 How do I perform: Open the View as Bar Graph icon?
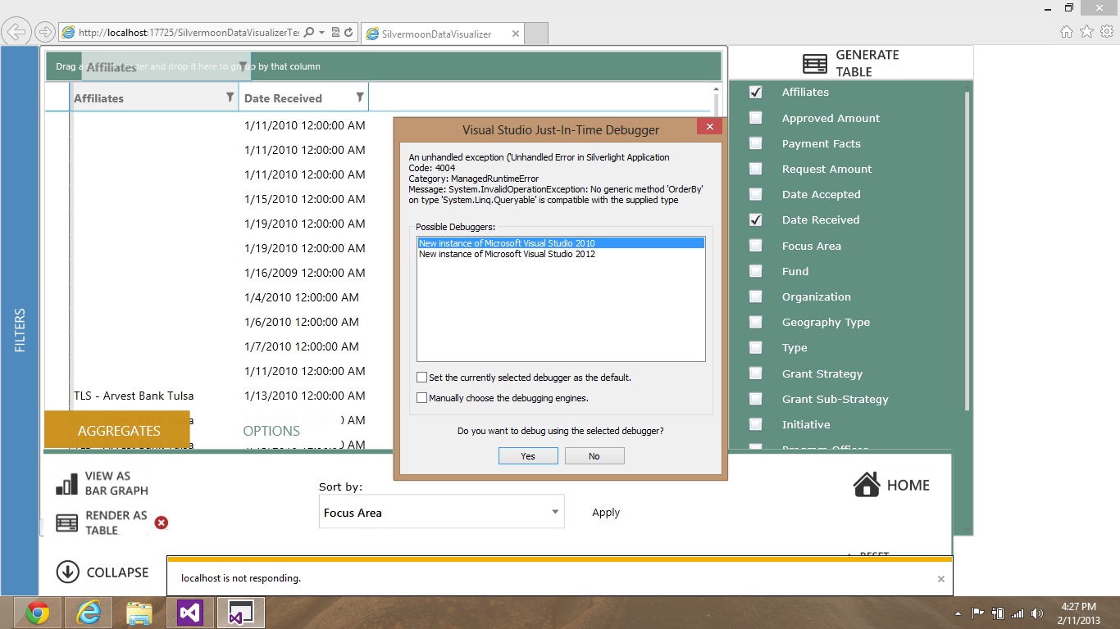67,483
